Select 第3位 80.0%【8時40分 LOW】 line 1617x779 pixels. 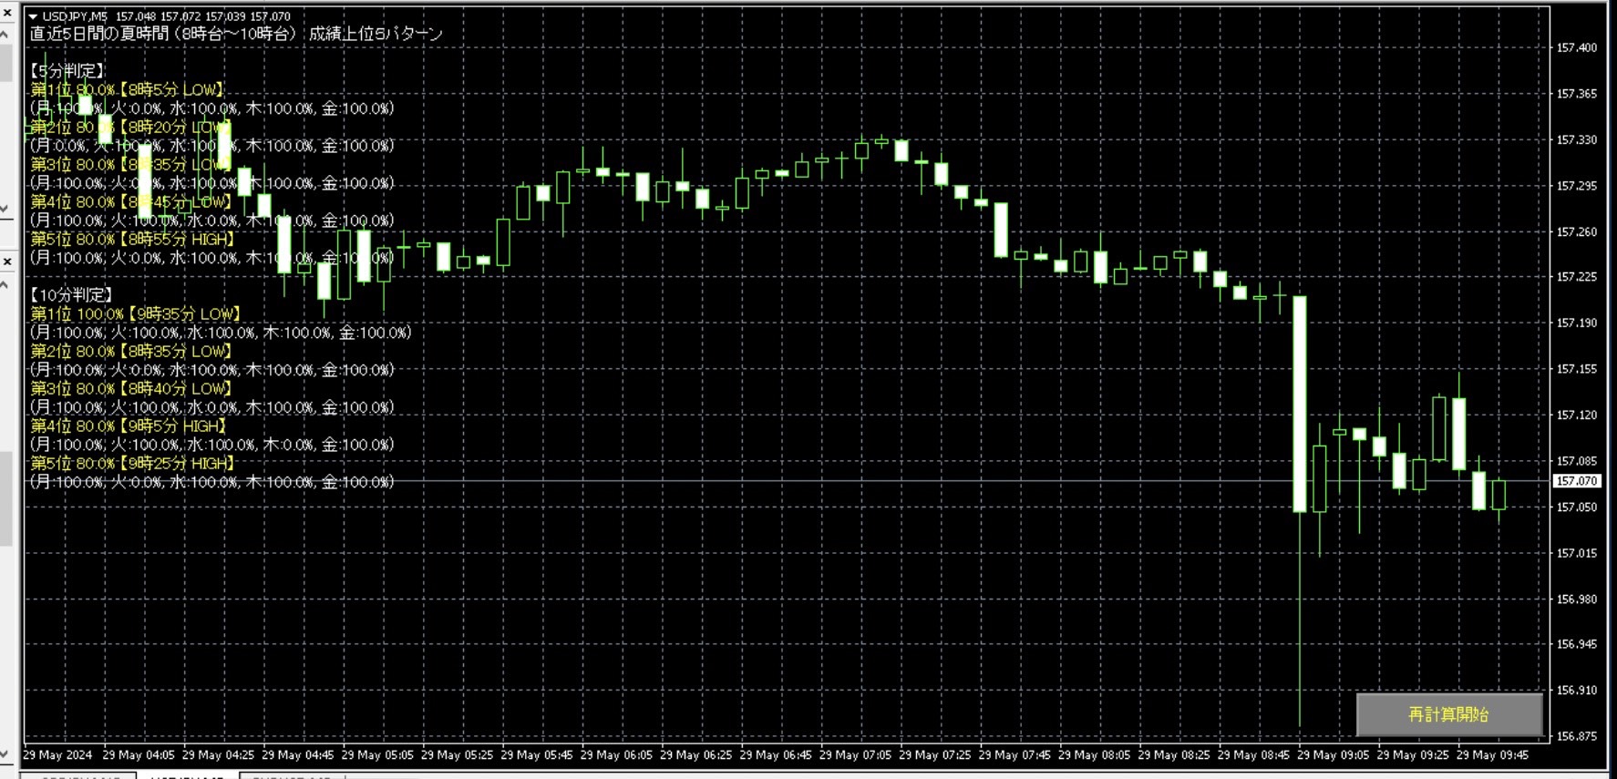tap(130, 389)
